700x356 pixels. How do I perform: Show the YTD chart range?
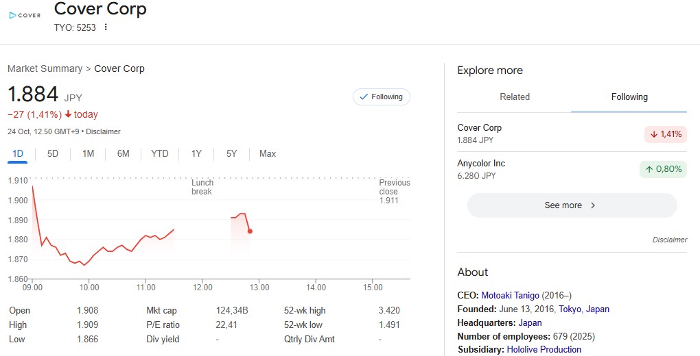(x=159, y=154)
